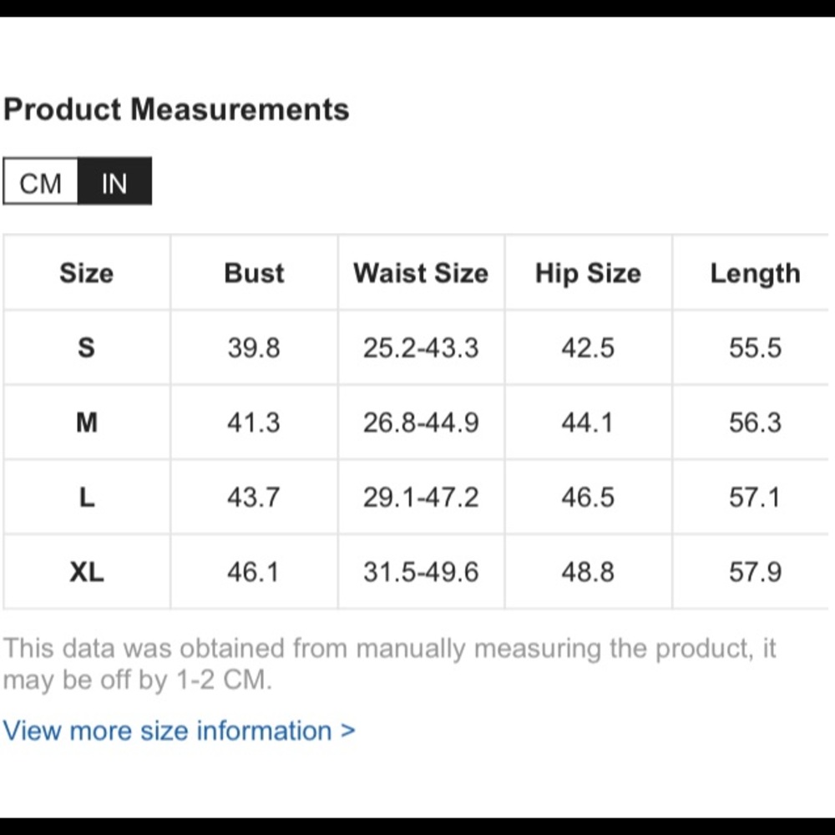Click the Length column header

pos(755,273)
